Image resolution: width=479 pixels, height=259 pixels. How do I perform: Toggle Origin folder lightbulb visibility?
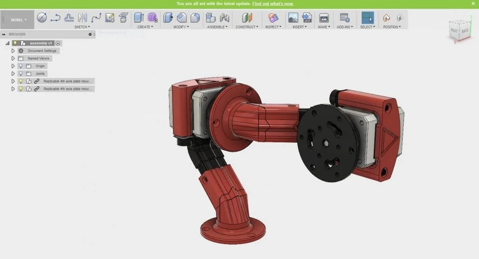20,66
